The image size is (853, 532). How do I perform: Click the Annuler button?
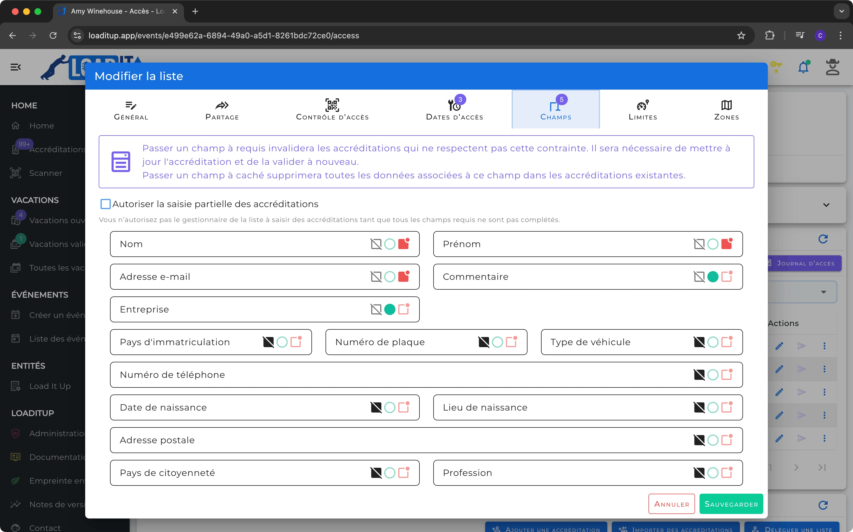671,504
